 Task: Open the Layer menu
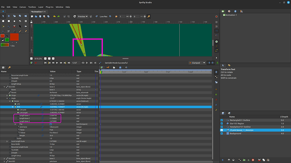click(40, 7)
